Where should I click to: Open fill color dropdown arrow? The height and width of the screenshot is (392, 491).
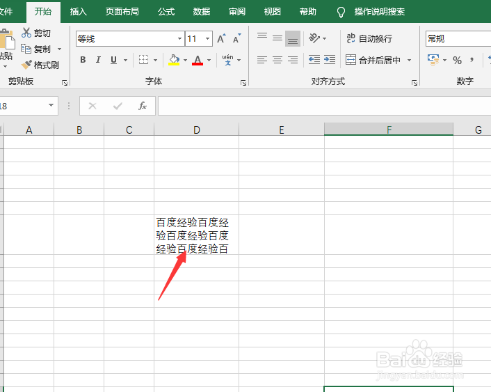pos(186,60)
